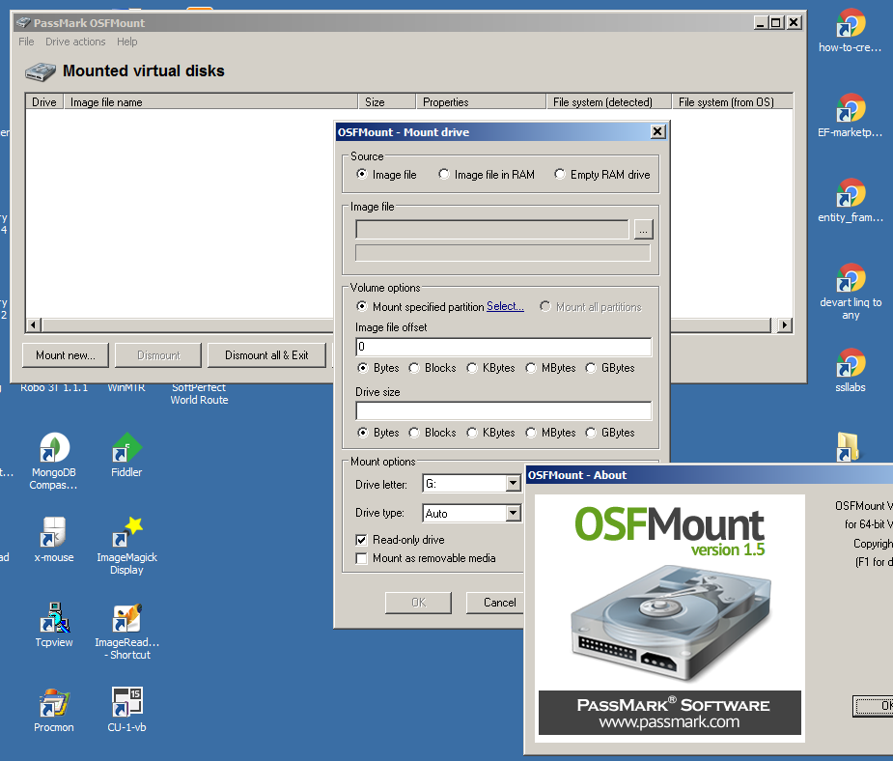Click the OSFMount hard drive logo in About

[670, 624]
